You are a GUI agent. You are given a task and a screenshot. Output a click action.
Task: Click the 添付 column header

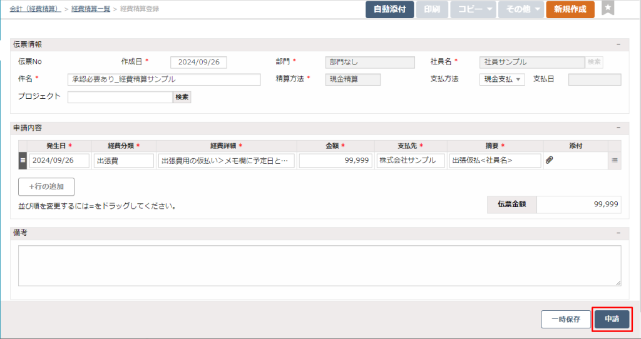click(576, 146)
